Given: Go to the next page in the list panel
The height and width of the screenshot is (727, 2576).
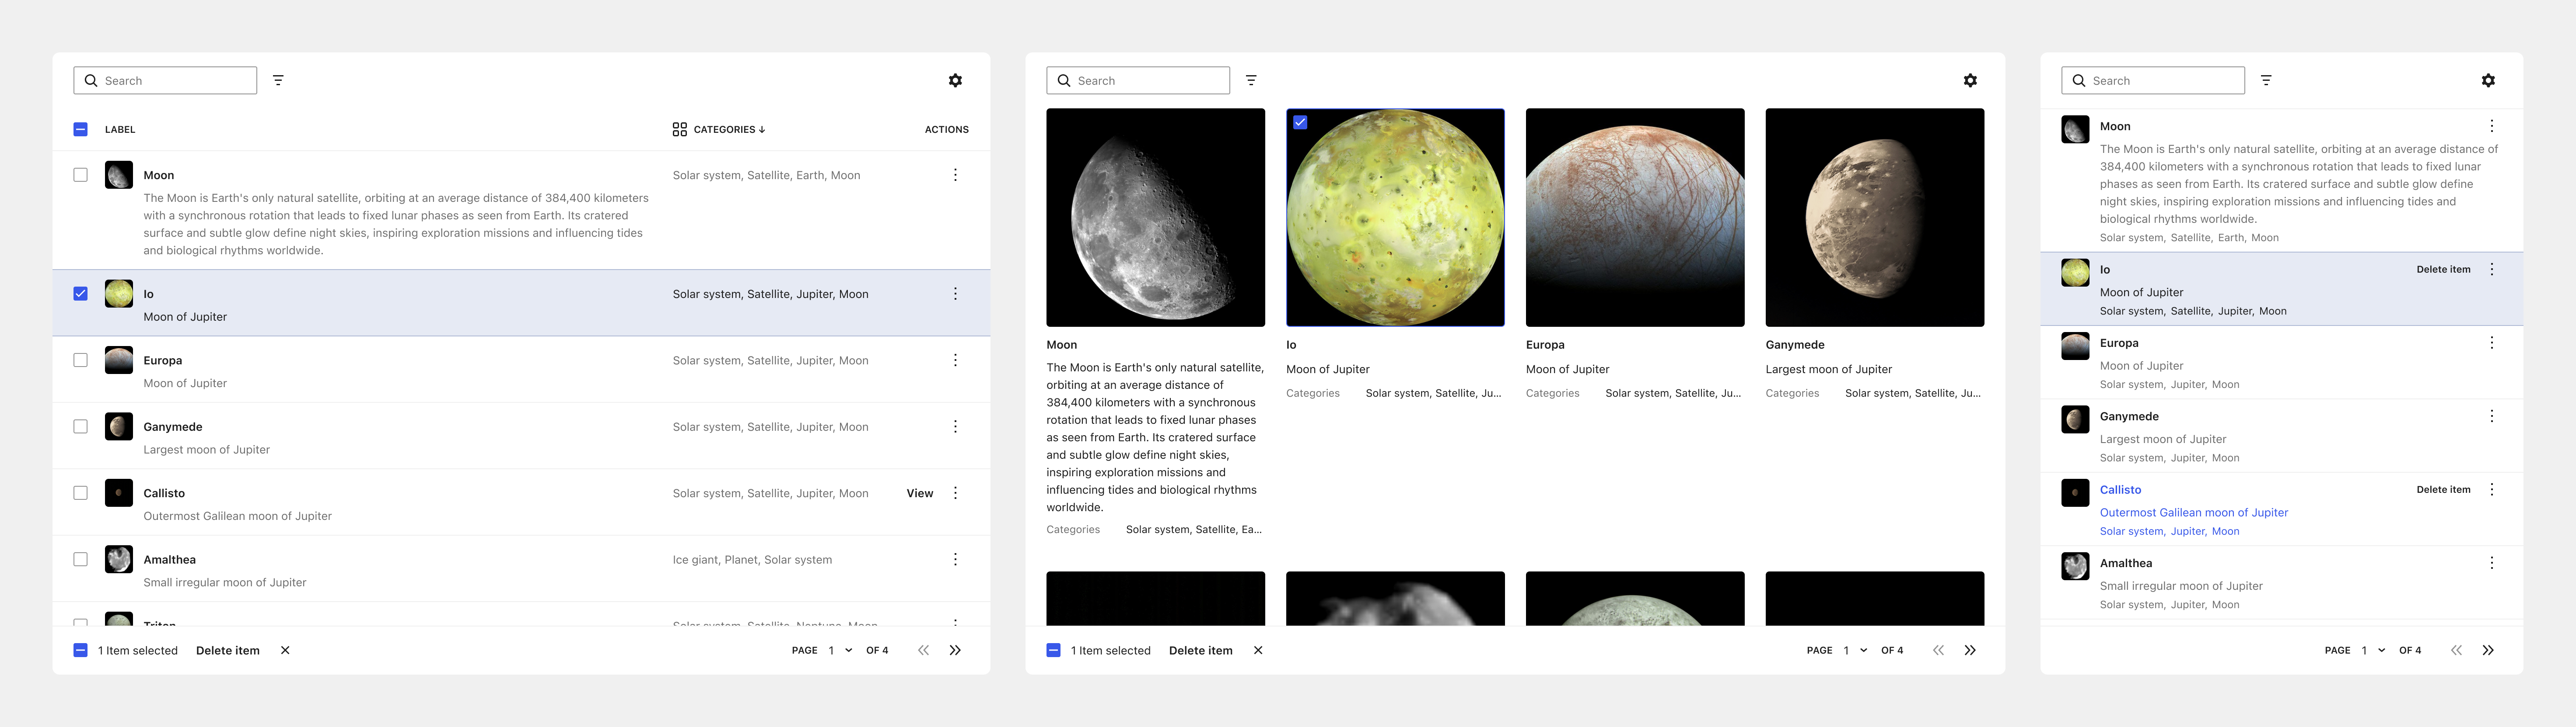Looking at the screenshot, I should [x=2488, y=650].
